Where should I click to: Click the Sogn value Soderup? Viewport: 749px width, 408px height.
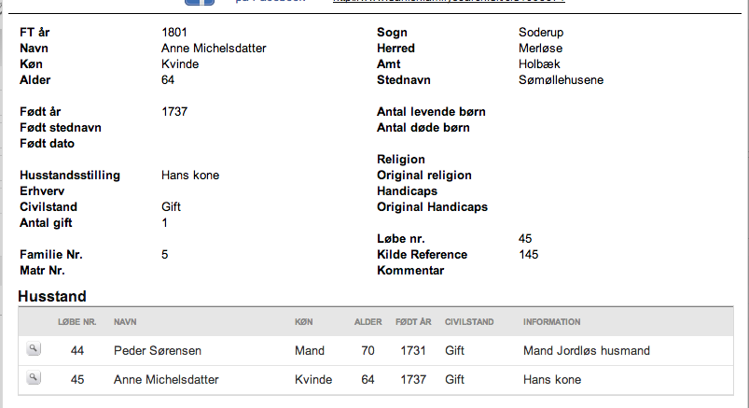tap(541, 32)
